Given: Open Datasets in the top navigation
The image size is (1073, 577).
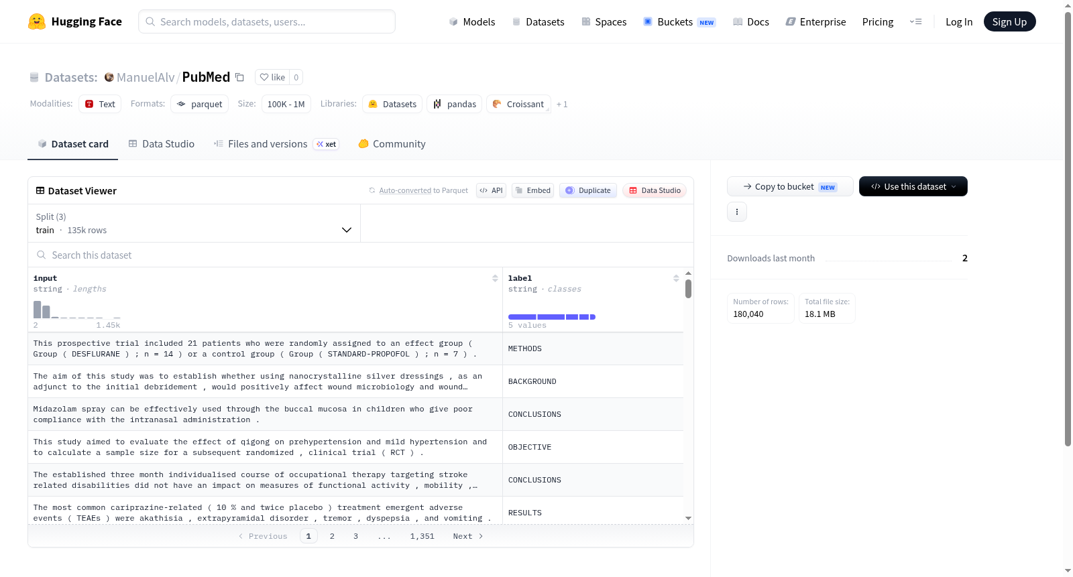Looking at the screenshot, I should (x=539, y=21).
